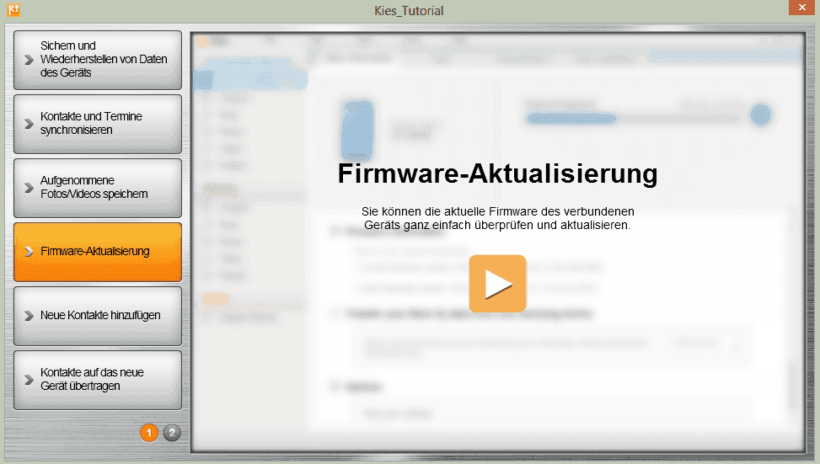The height and width of the screenshot is (464, 820).
Task: Close the Kies_Tutorial window
Action: 802,8
